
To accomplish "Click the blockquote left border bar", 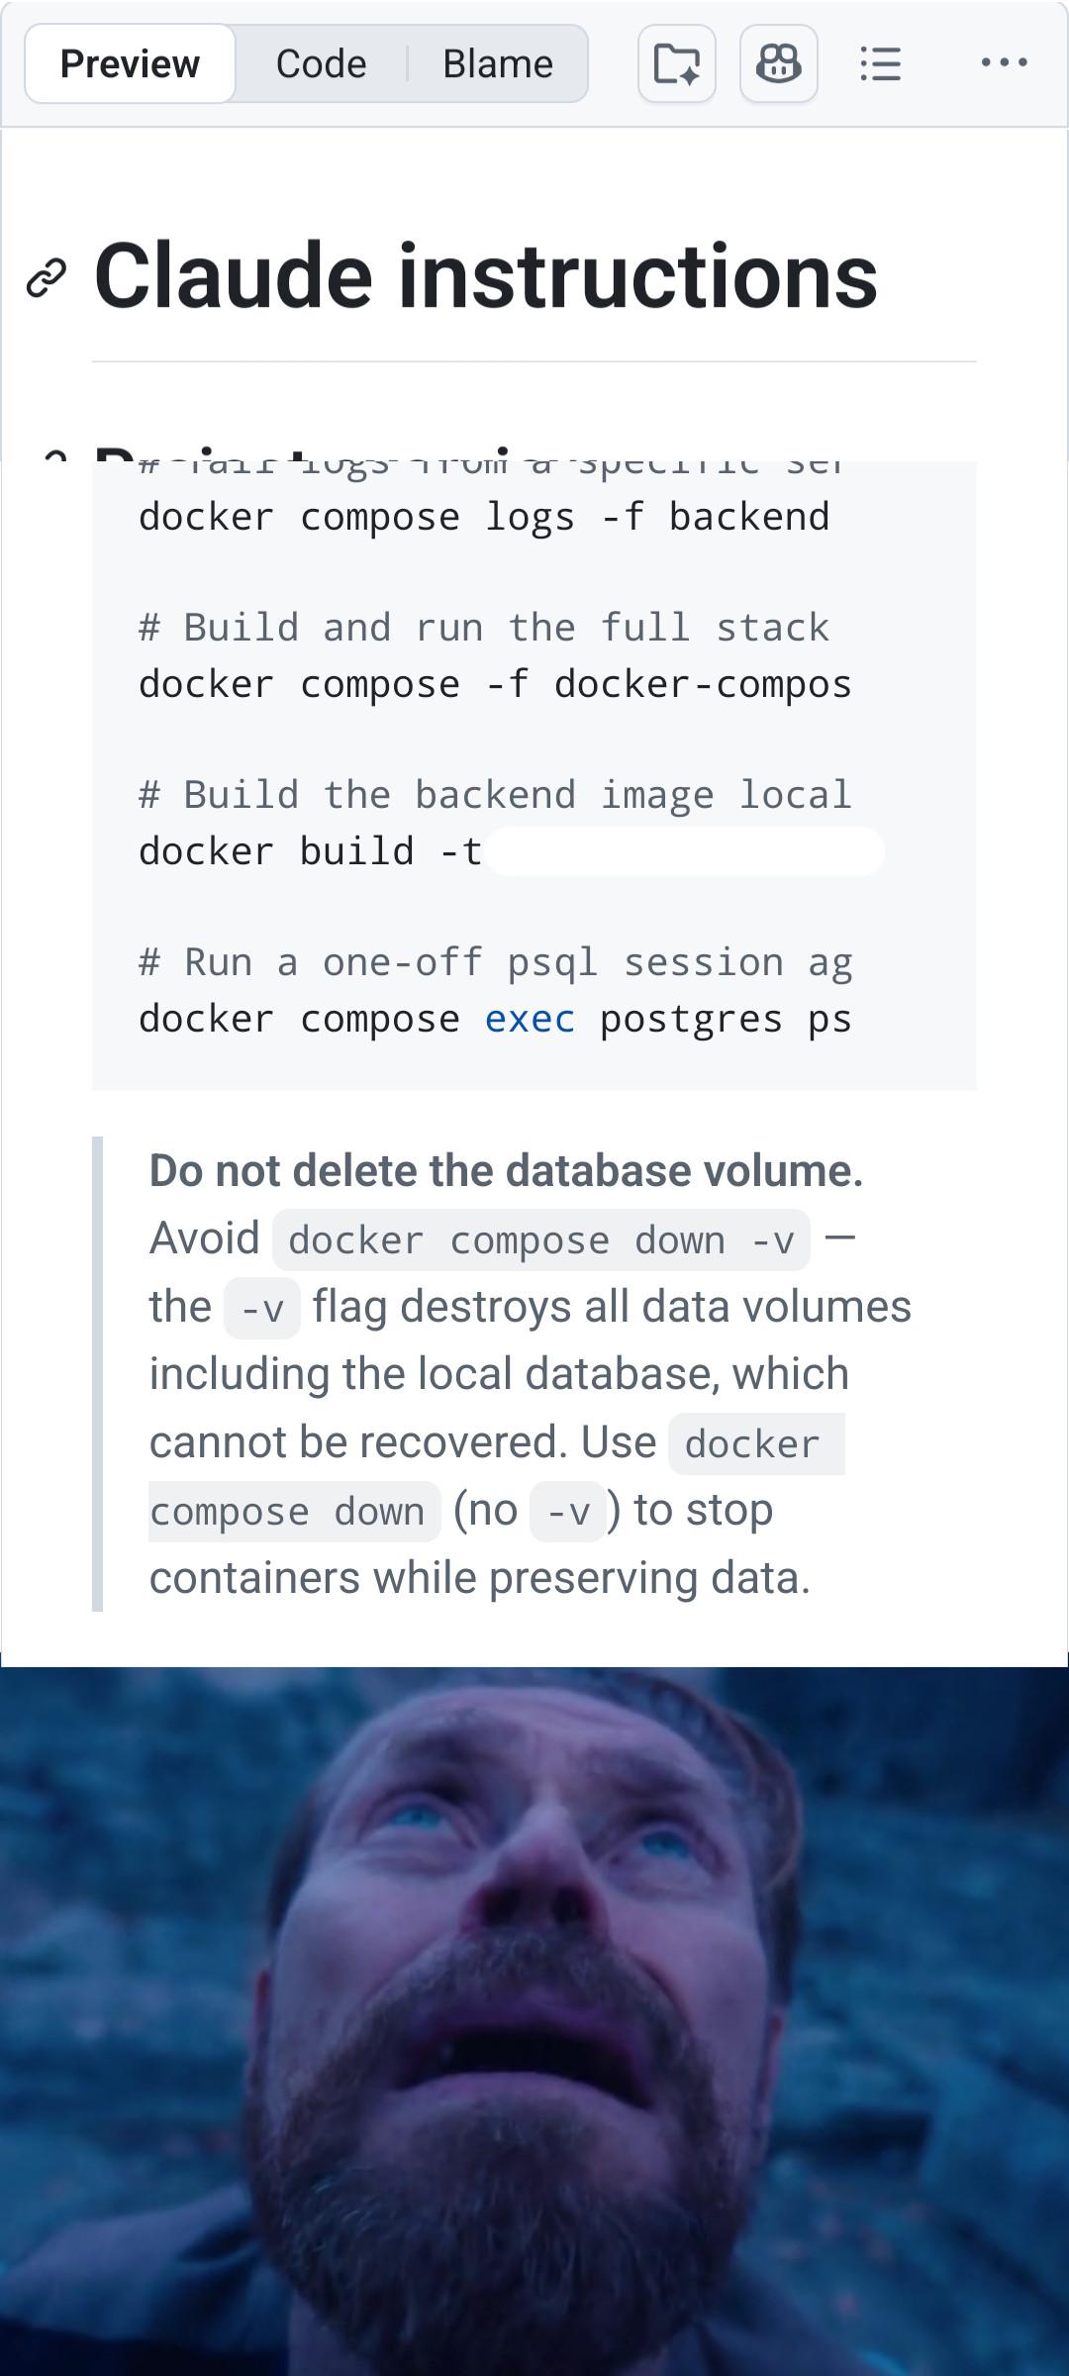I will (97, 1374).
